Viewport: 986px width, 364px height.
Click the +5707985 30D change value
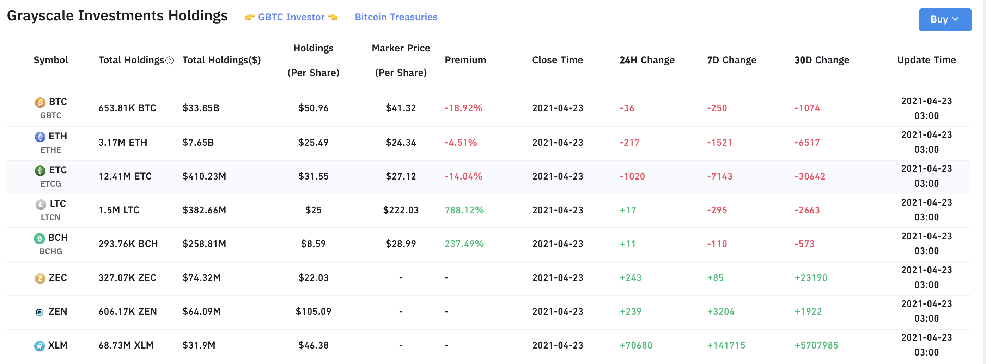(x=816, y=345)
